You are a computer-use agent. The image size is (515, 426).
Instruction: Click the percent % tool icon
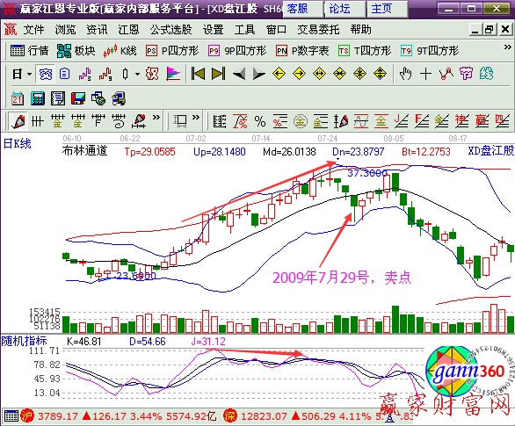coord(260,121)
